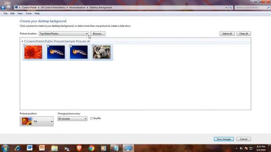Select the red flower thumbnail
This screenshot has width=271, height=152.
click(33, 52)
